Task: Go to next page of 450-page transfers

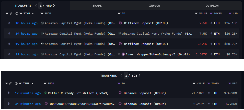Action: [54, 6]
